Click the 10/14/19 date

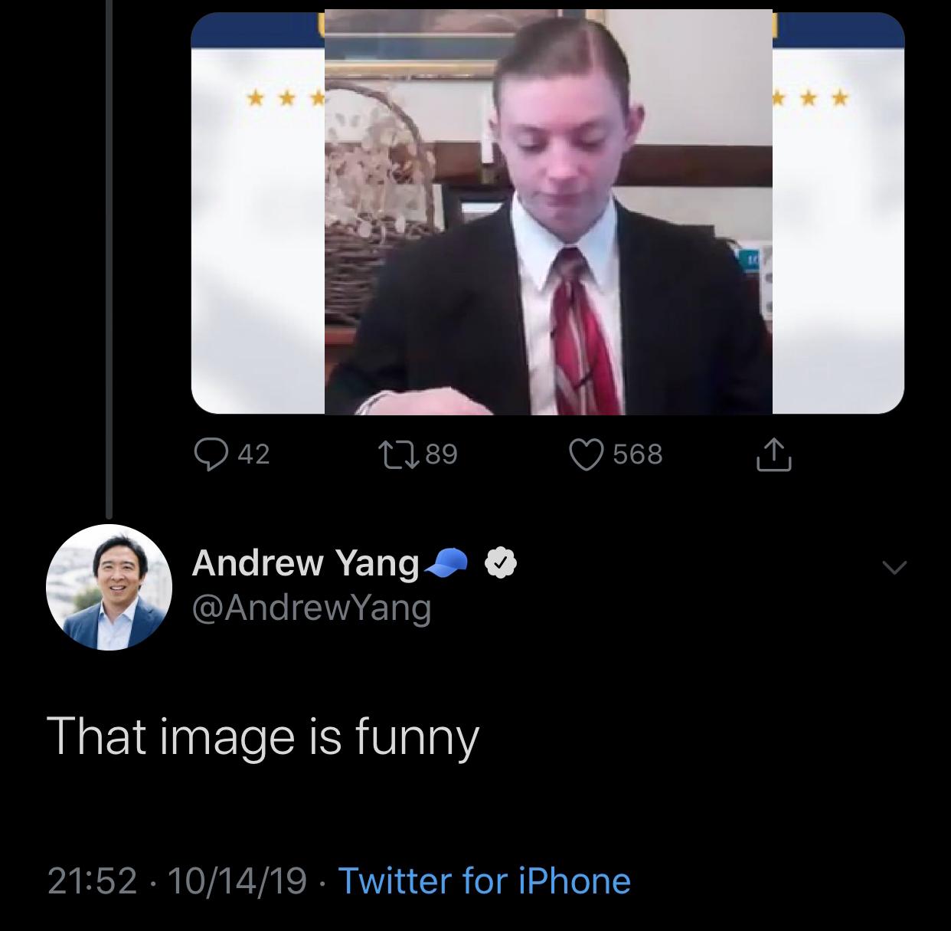pos(237,880)
